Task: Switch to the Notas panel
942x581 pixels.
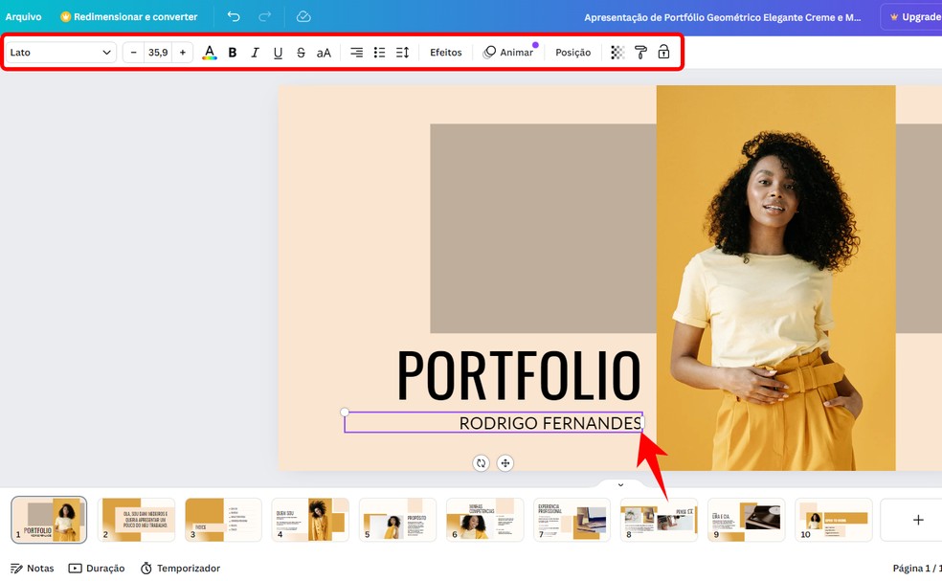Action: pyautogui.click(x=32, y=568)
